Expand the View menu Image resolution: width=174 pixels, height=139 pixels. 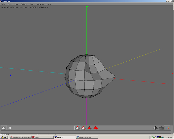pos(16,4)
